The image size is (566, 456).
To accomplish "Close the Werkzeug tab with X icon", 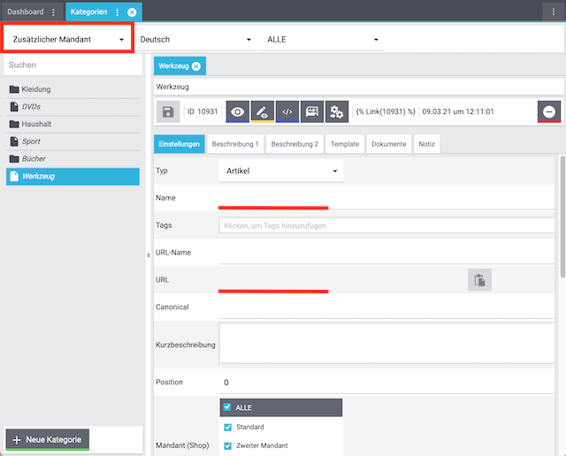I will 196,66.
